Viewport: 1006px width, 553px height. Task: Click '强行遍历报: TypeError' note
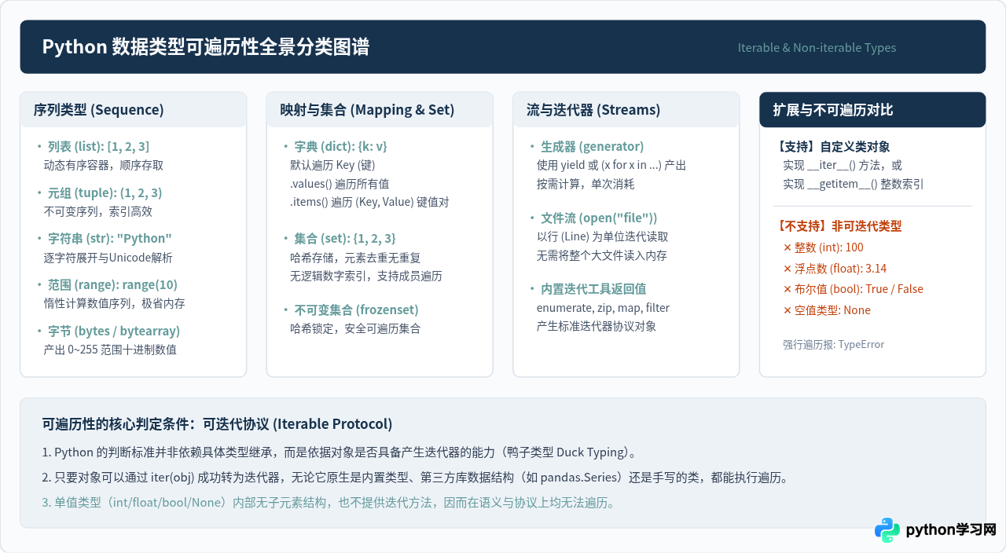coord(834,345)
